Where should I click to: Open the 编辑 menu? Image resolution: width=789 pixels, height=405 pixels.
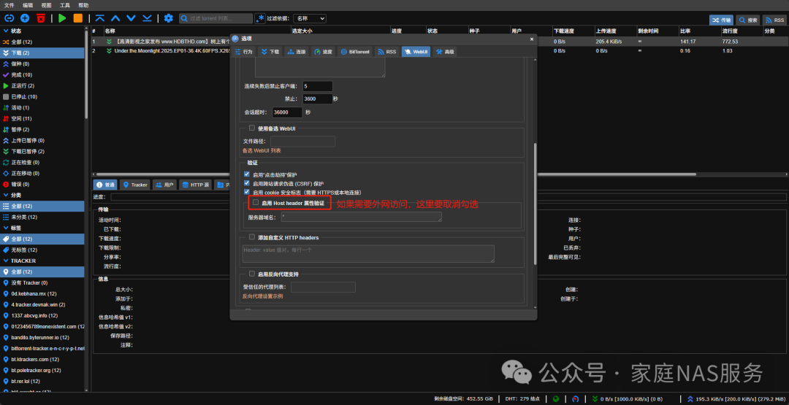click(28, 5)
